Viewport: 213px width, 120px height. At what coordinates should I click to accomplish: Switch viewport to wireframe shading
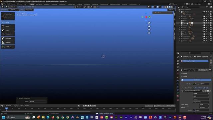pos(165,7)
